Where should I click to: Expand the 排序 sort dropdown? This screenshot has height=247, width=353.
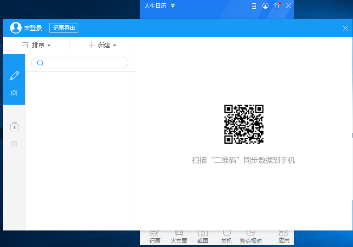[x=36, y=45]
